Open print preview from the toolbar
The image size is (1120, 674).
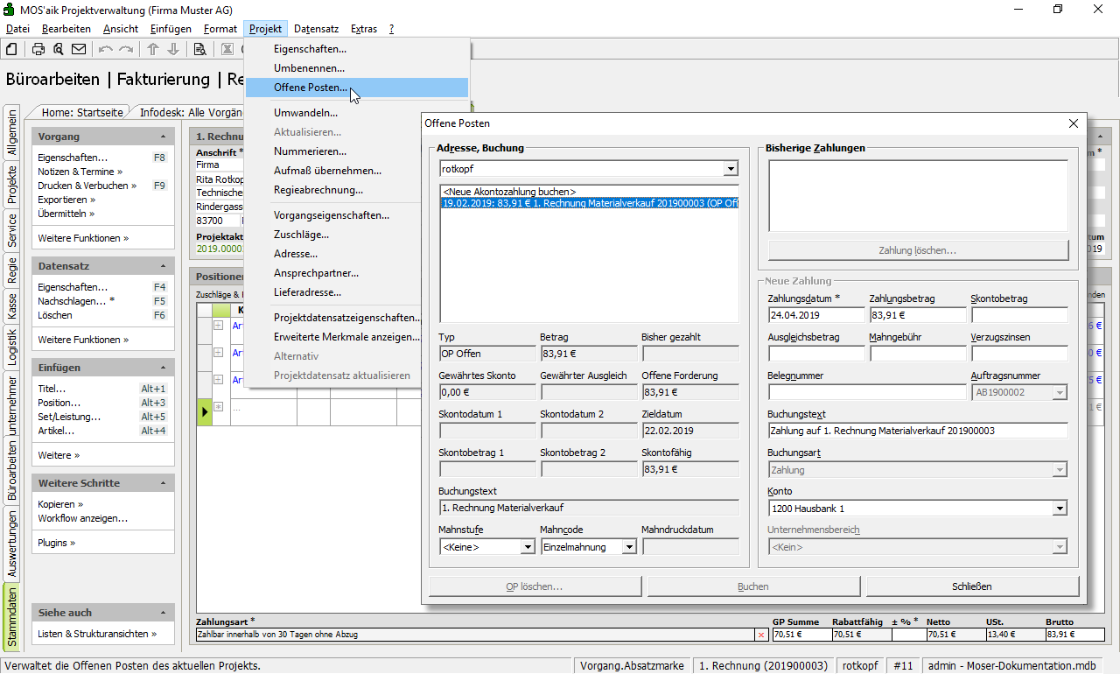click(x=58, y=49)
